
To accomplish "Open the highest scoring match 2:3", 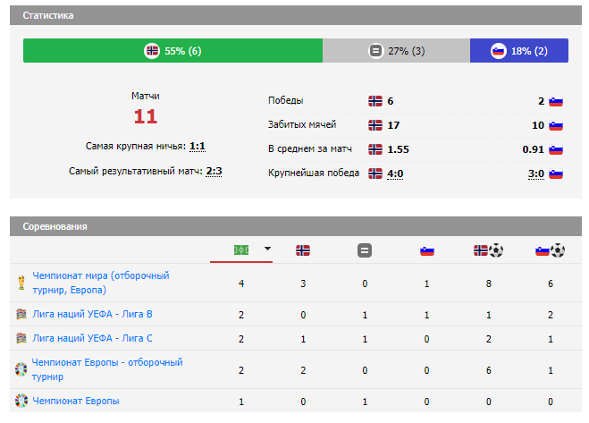I will click(214, 171).
